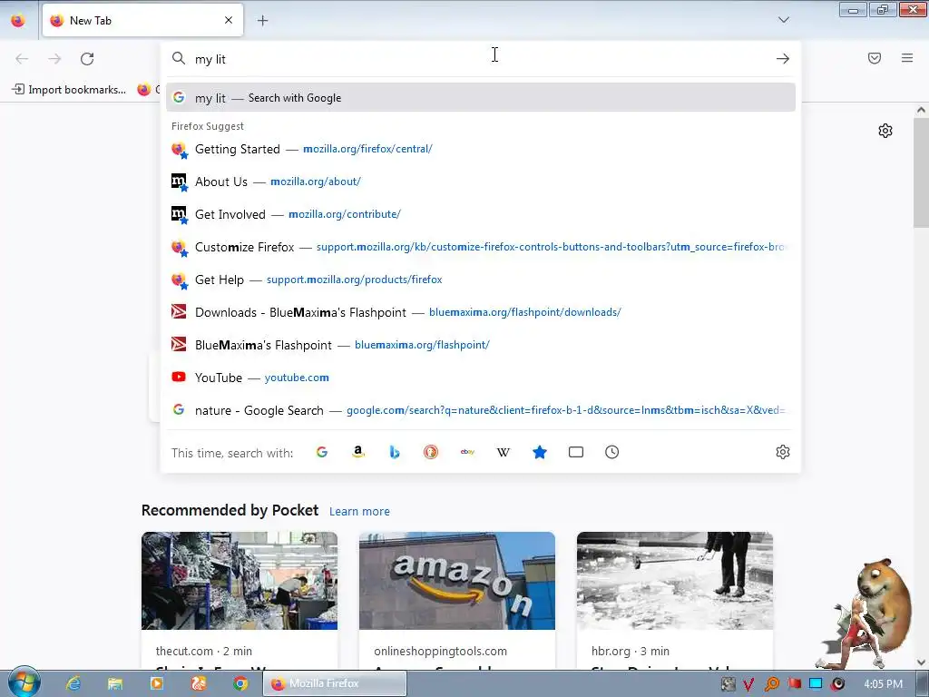The width and height of the screenshot is (929, 697).
Task: Close the New Tab tab
Action: click(229, 20)
